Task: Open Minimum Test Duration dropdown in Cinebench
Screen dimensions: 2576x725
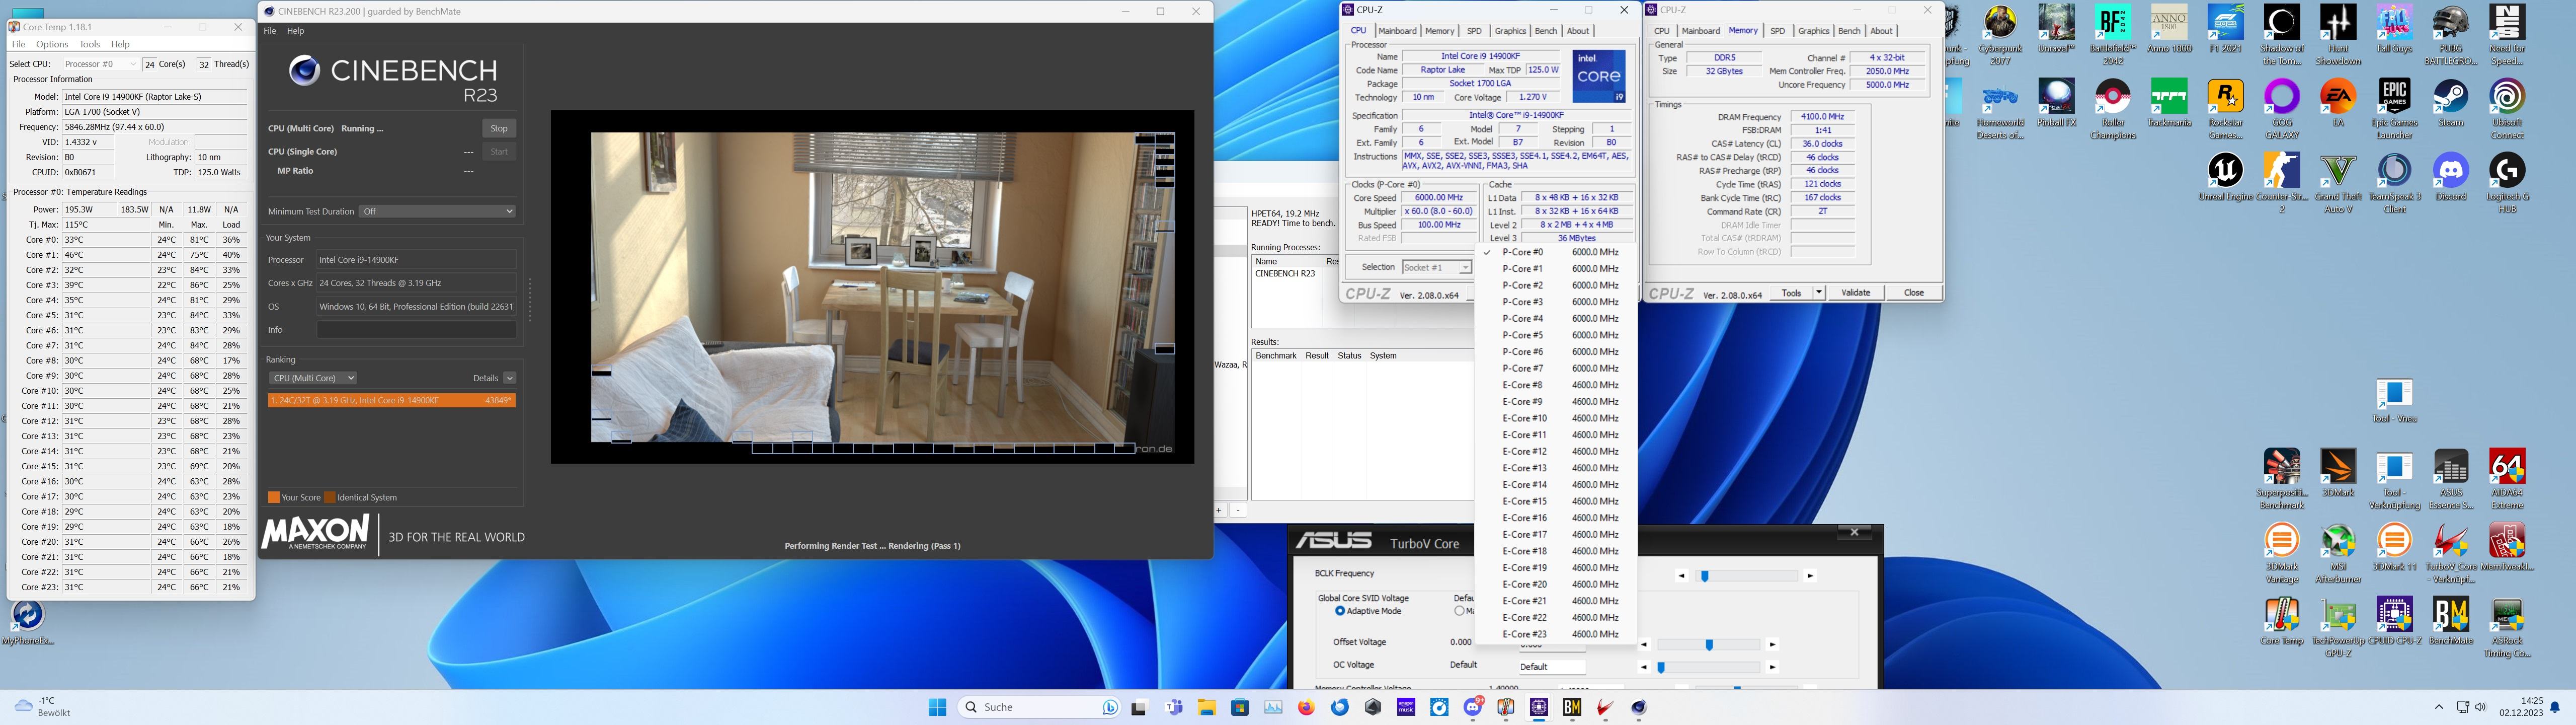Action: tap(438, 211)
